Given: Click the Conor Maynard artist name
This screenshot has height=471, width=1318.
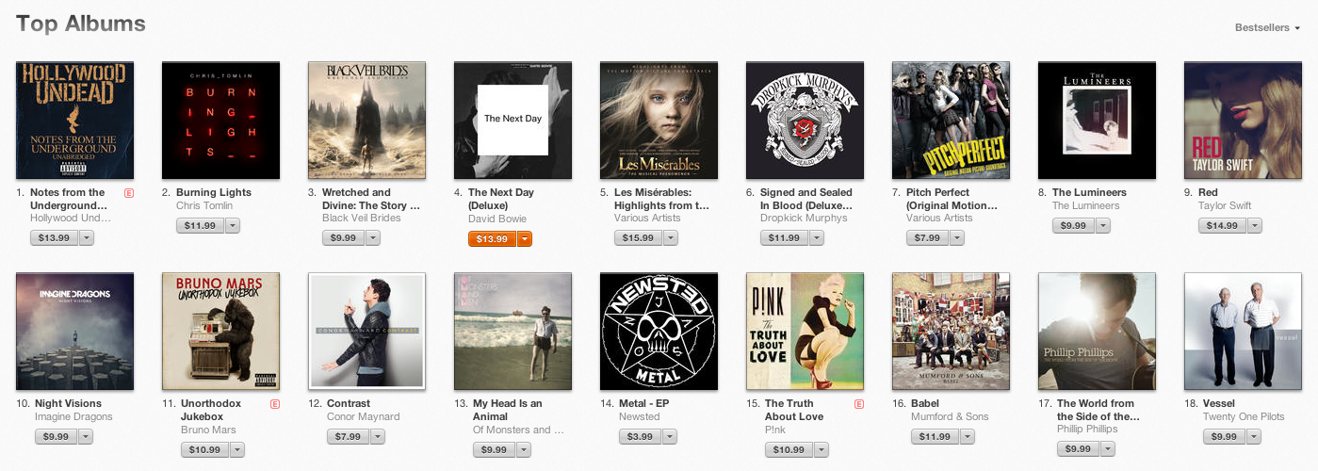Looking at the screenshot, I should click(364, 416).
